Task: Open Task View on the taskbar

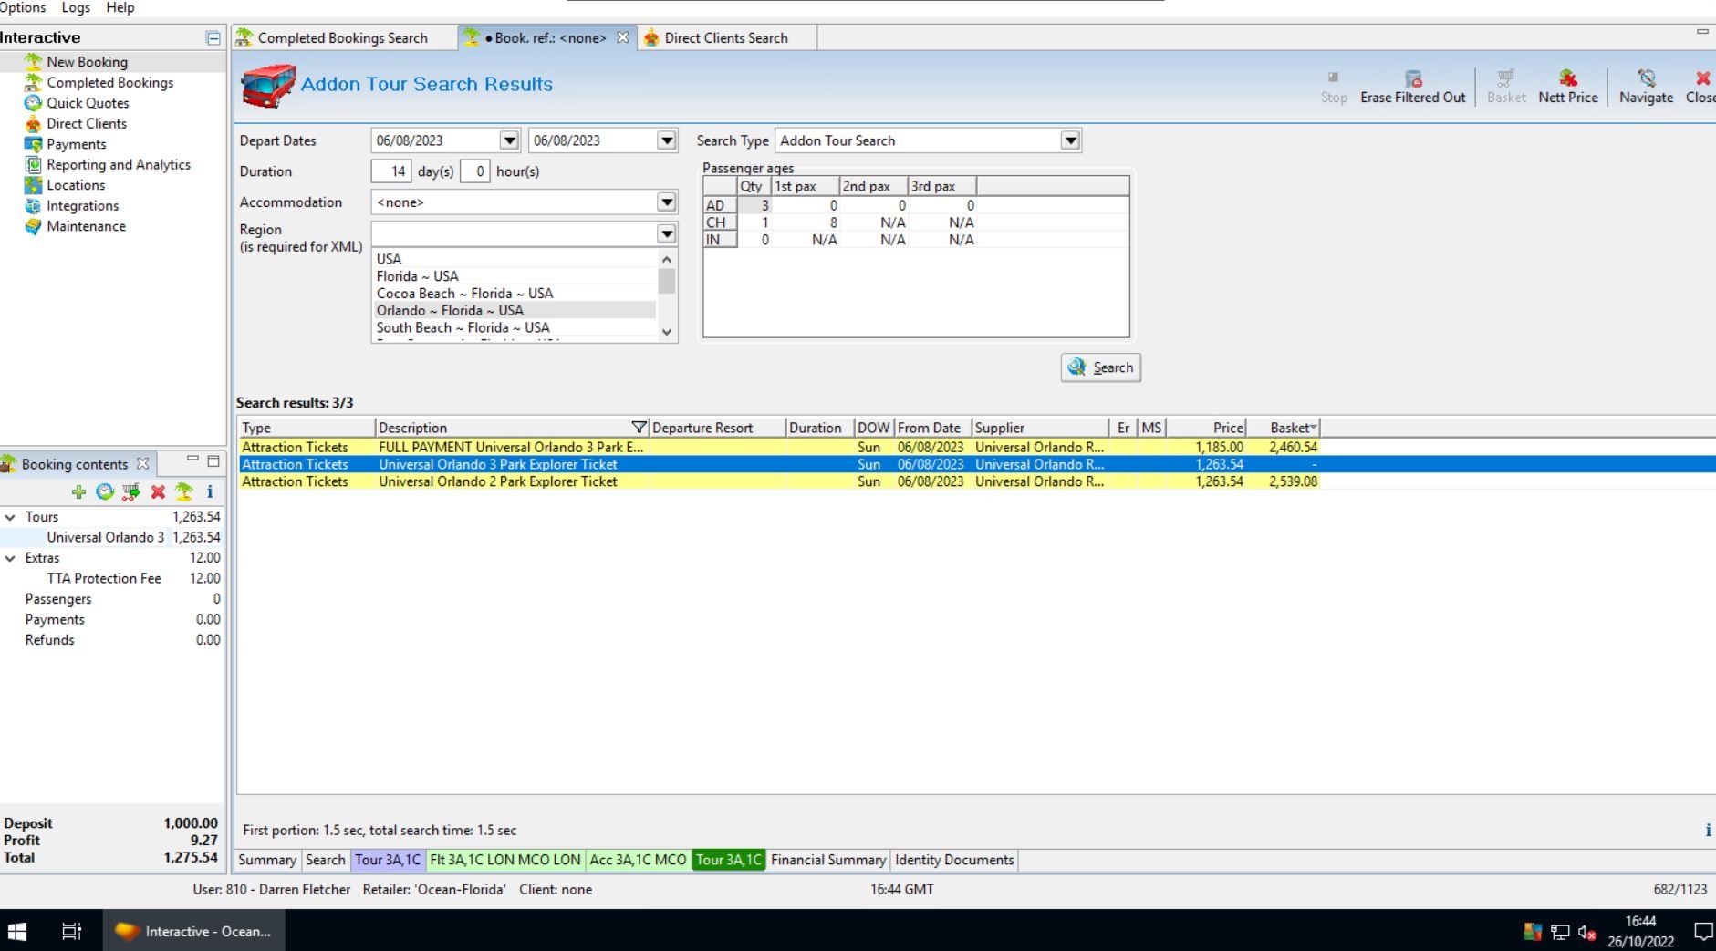Action: [x=71, y=931]
